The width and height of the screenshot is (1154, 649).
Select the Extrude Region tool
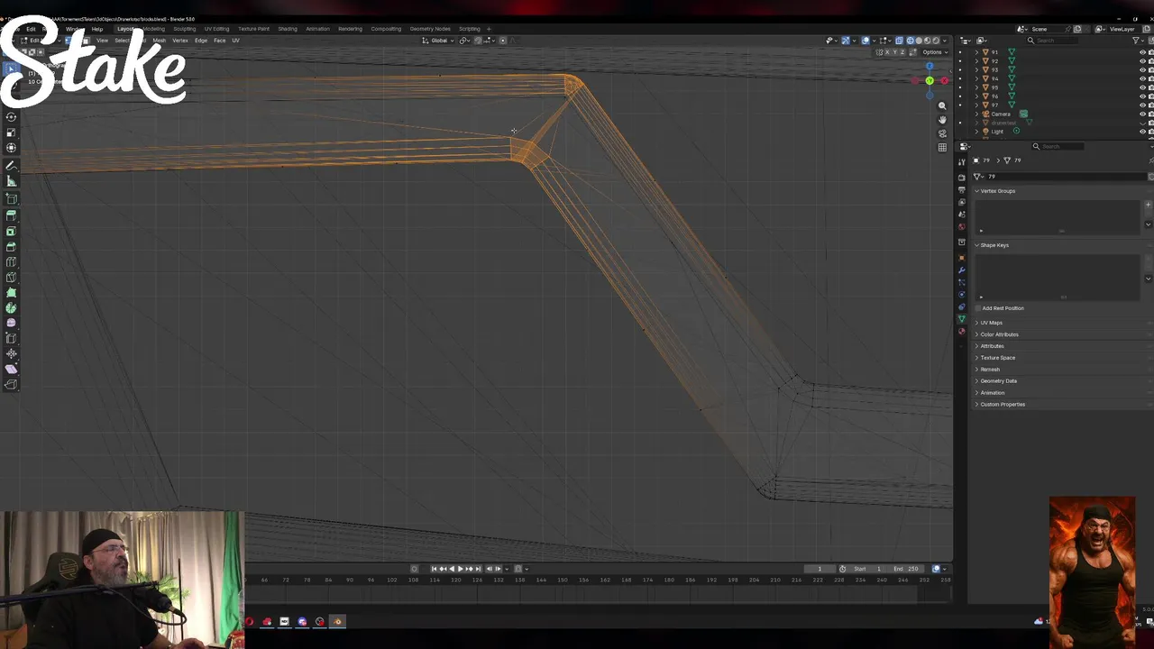tap(11, 215)
